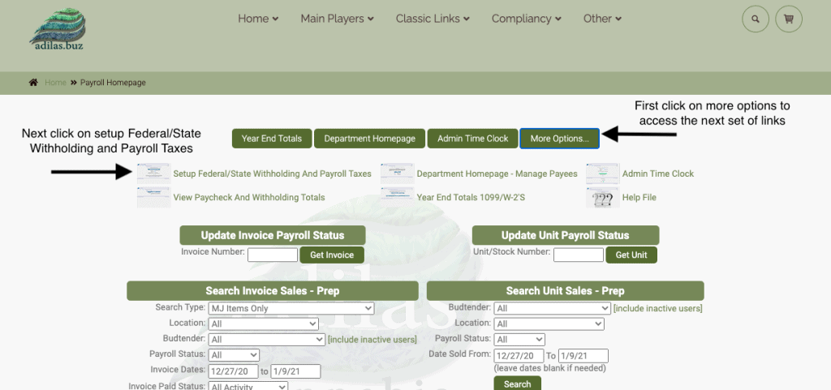Open Department Homepage - Manage Payees link
Viewport: 831px width, 390px height.
point(497,174)
